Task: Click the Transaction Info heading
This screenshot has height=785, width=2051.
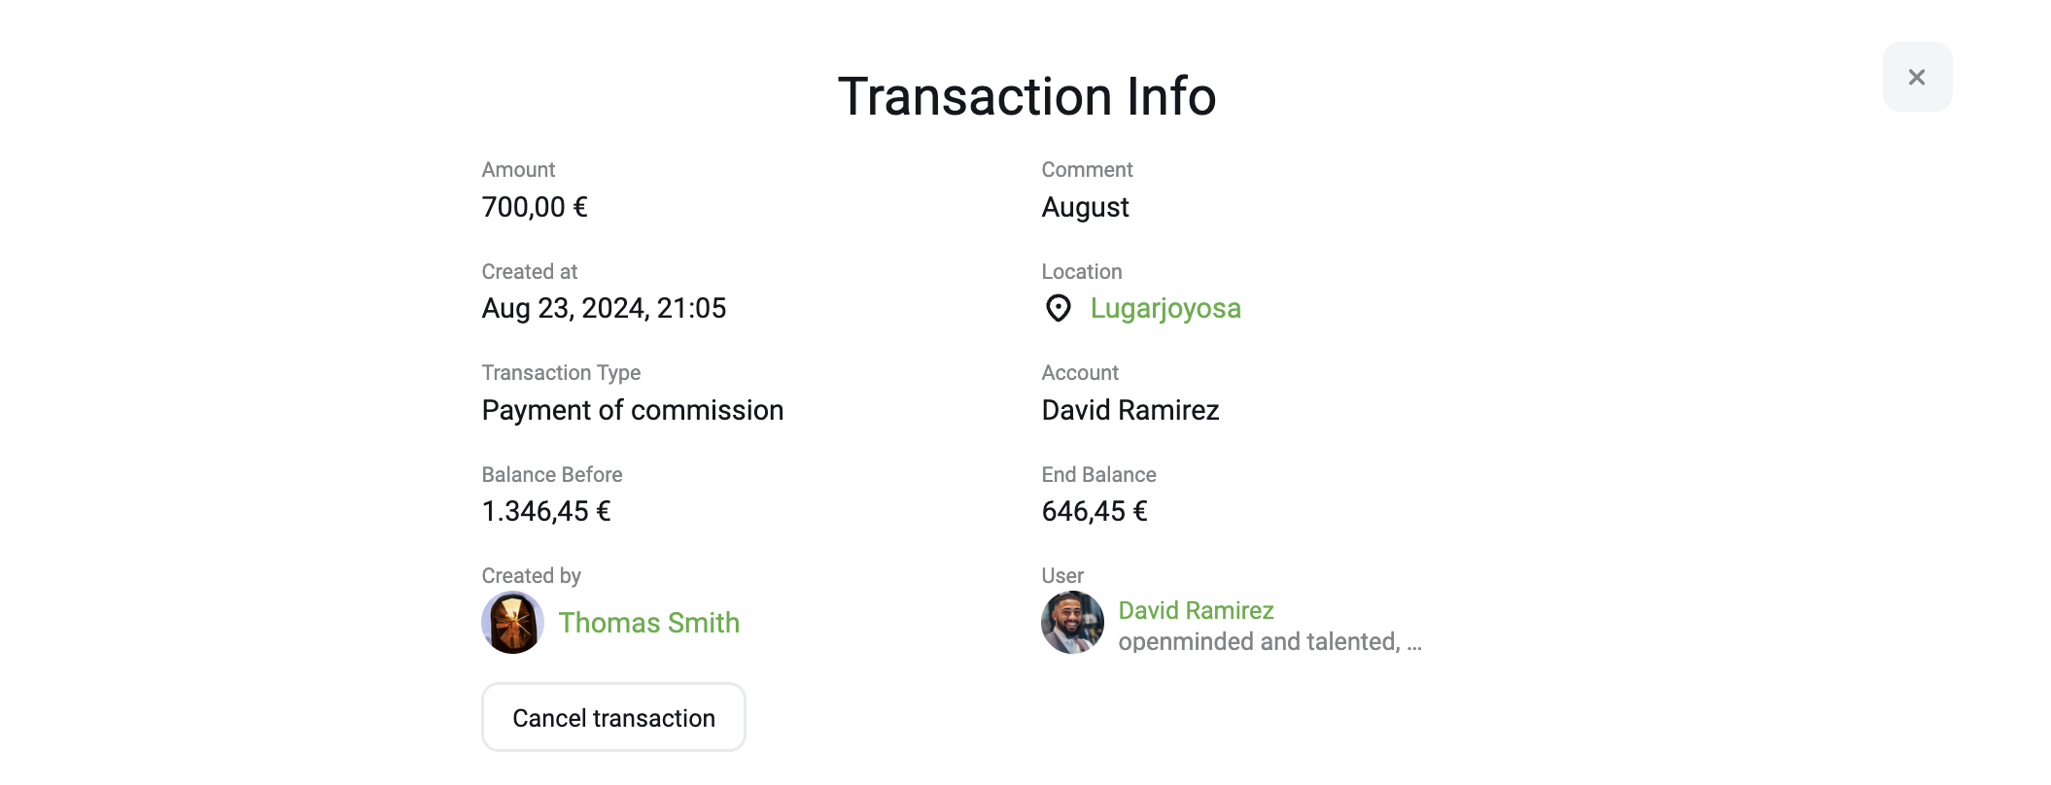Action: click(1026, 96)
